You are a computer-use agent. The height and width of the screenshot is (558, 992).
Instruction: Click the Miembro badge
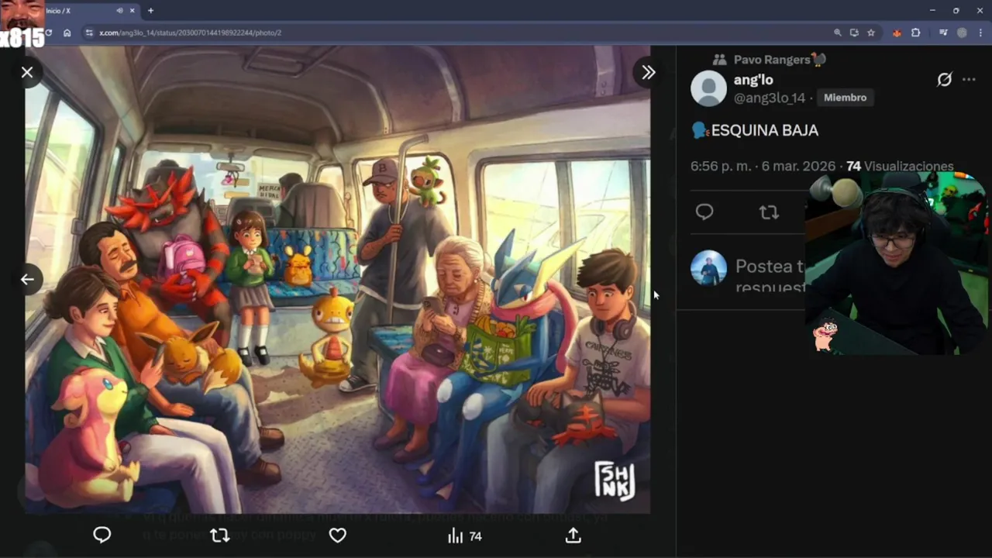(845, 98)
